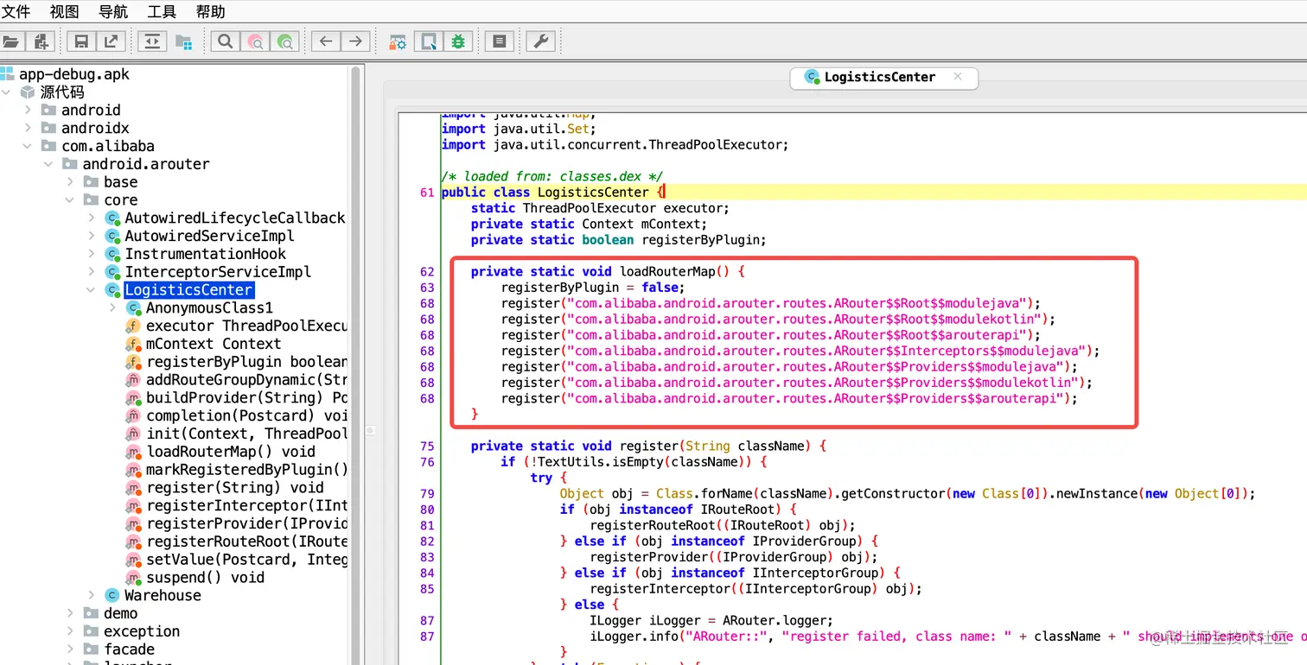The width and height of the screenshot is (1307, 665).
Task: Open comment search green magnifier icon
Action: (x=284, y=41)
